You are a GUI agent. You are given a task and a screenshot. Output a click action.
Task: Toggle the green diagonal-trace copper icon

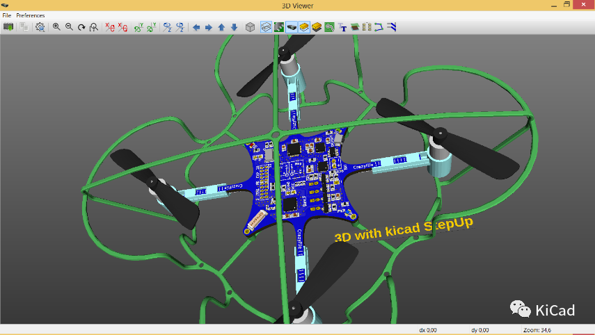(x=279, y=27)
